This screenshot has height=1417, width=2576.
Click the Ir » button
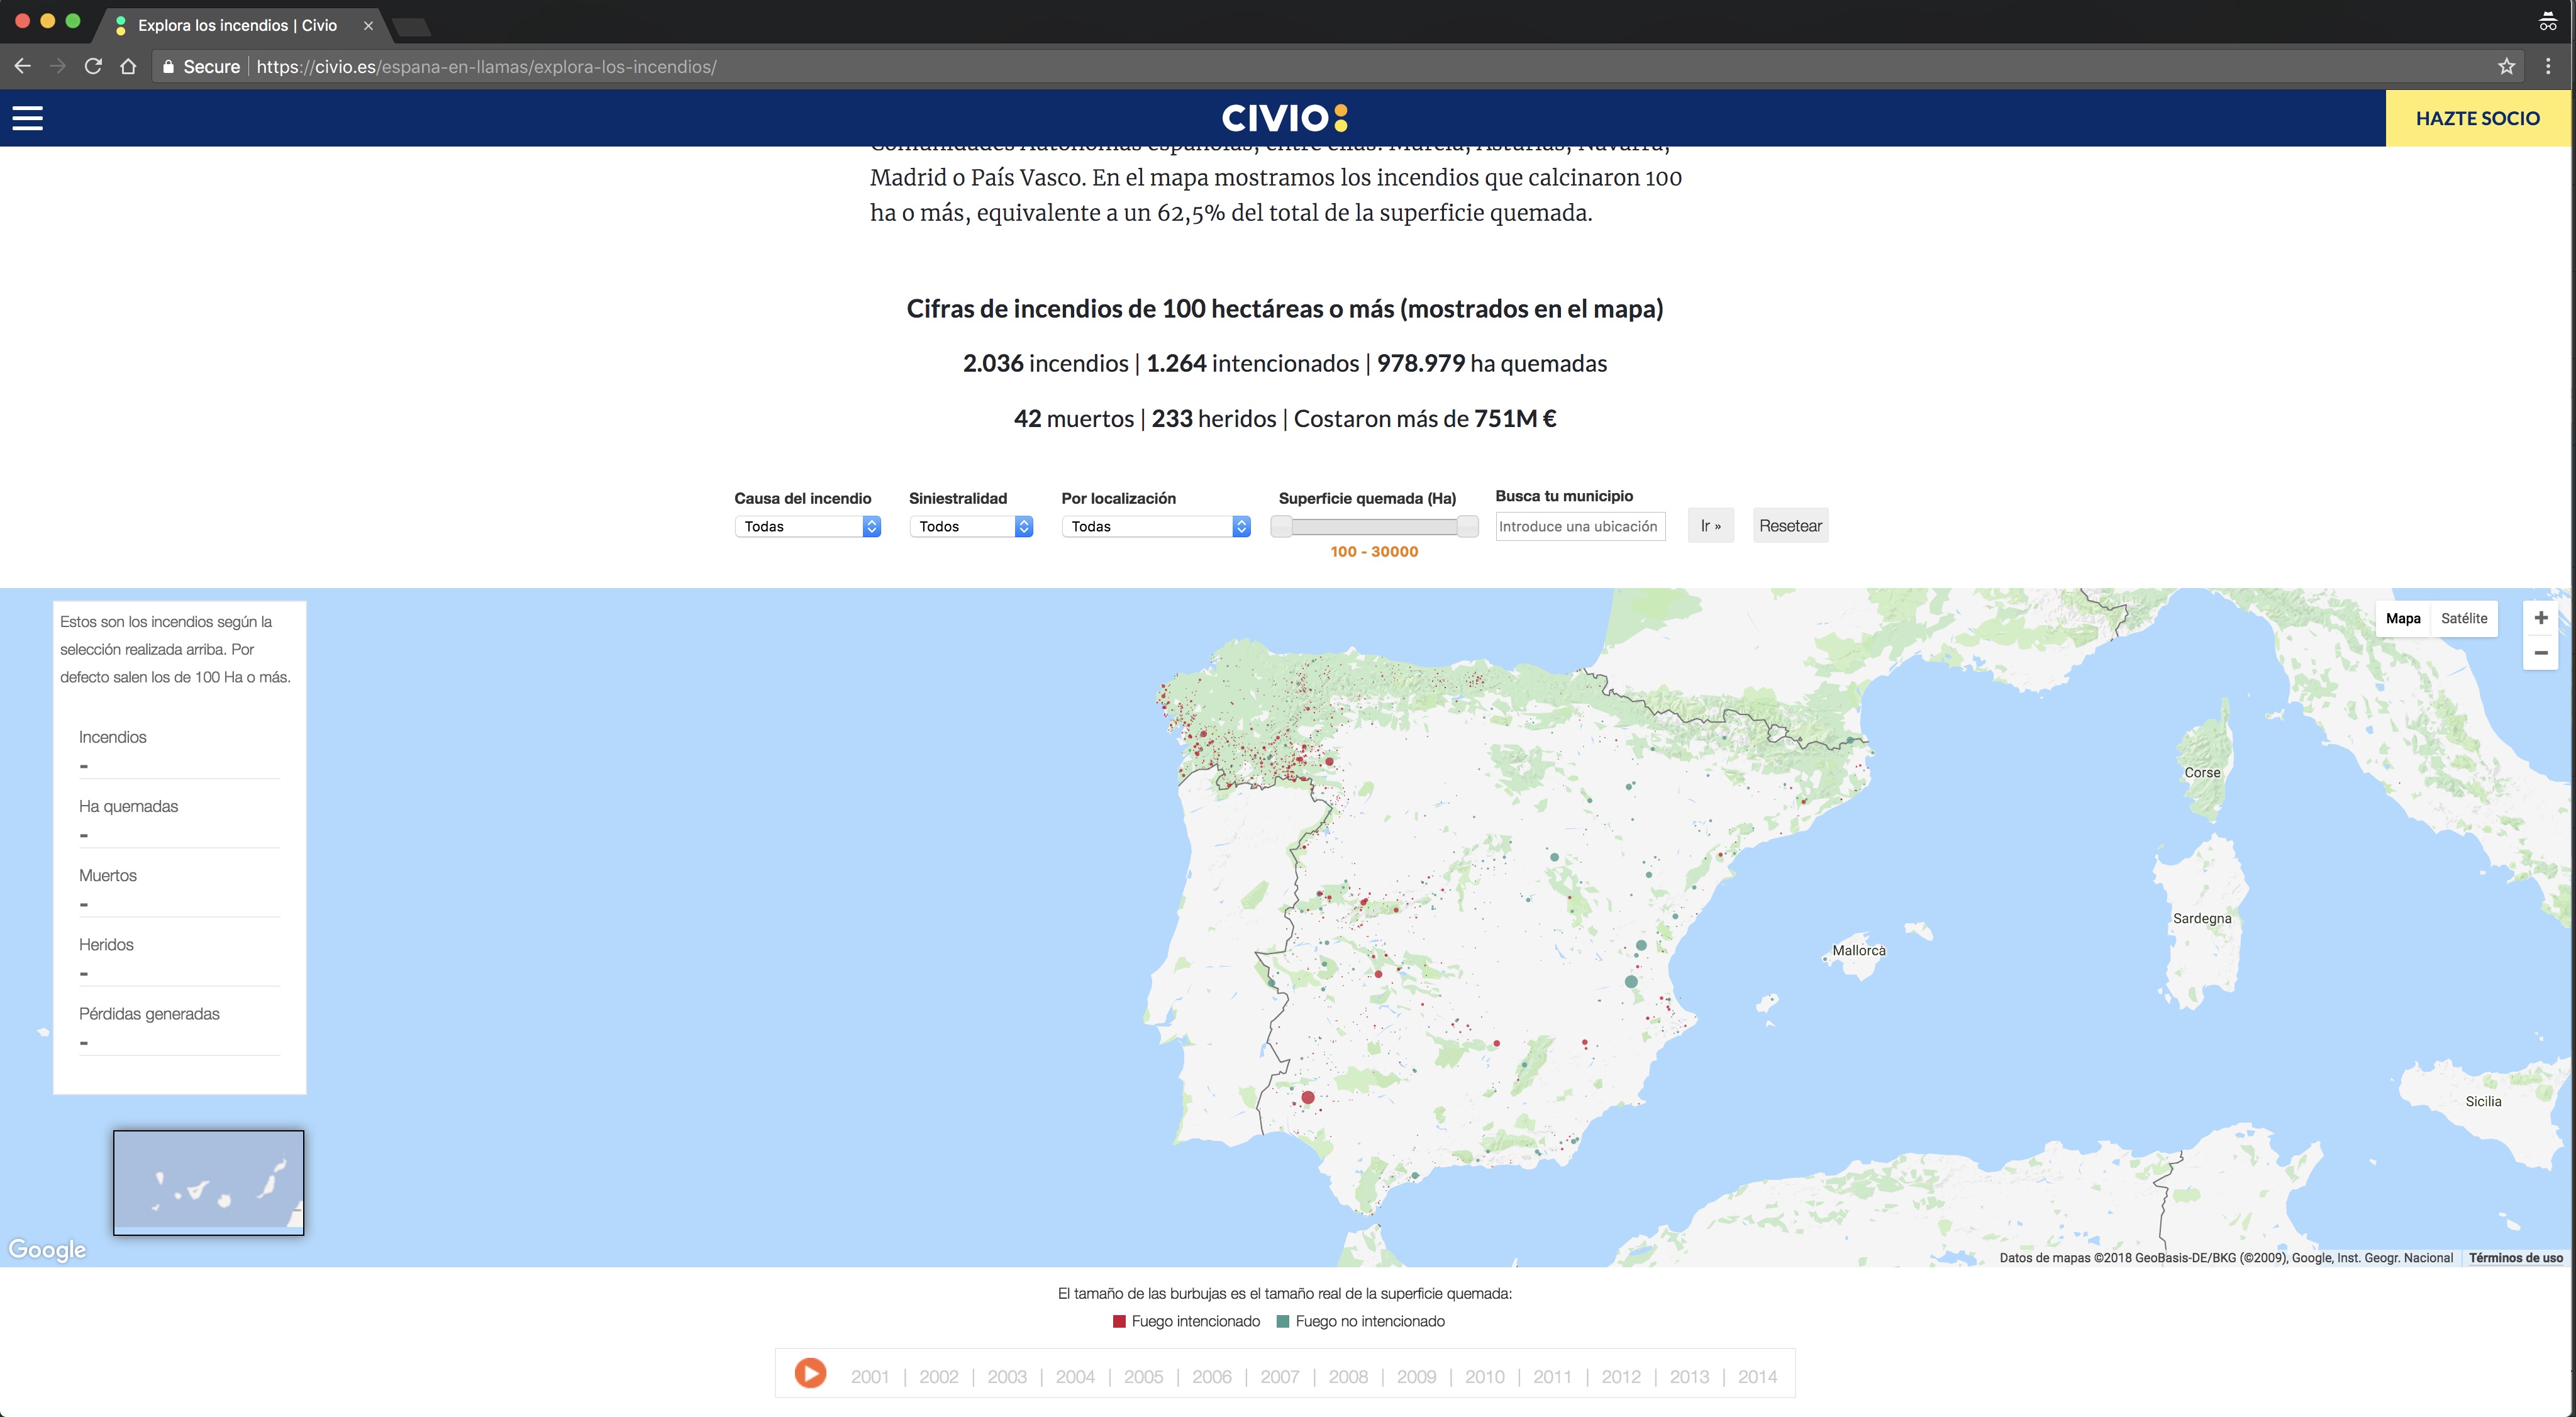[1710, 526]
